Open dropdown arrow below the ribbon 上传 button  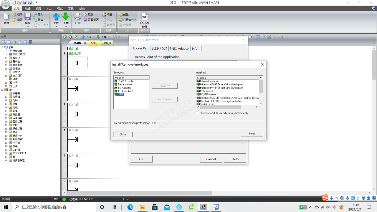[x=56, y=26]
